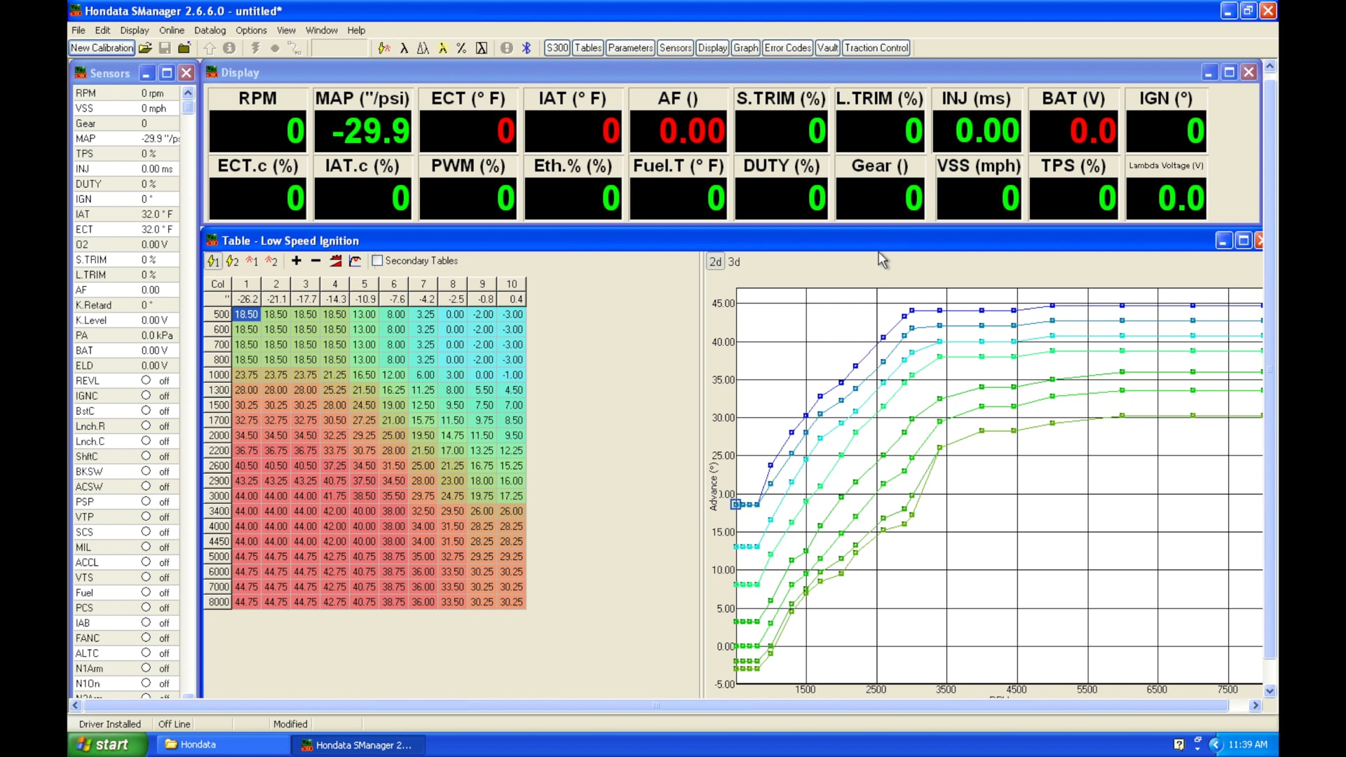Viewport: 1346px width, 757px height.
Task: Enable the Secondary Tables checkbox
Action: [376, 260]
